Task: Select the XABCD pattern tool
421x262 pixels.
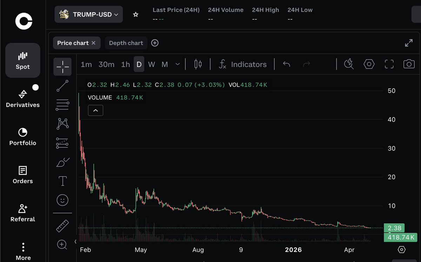Action: pos(62,123)
